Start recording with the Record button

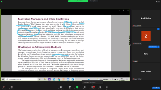tap(85, 87)
